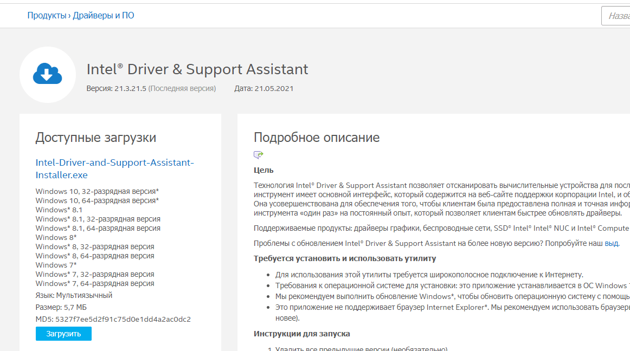Click 'Windows 10, 32-разрядная версия*' row

click(97, 191)
